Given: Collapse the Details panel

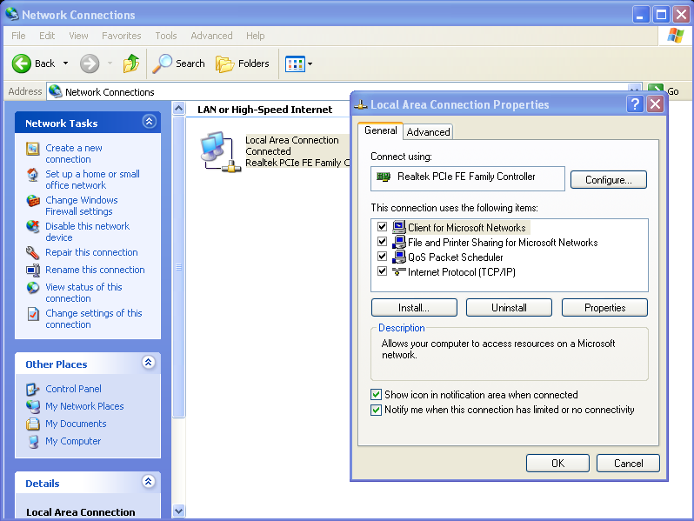Looking at the screenshot, I should coord(149,482).
